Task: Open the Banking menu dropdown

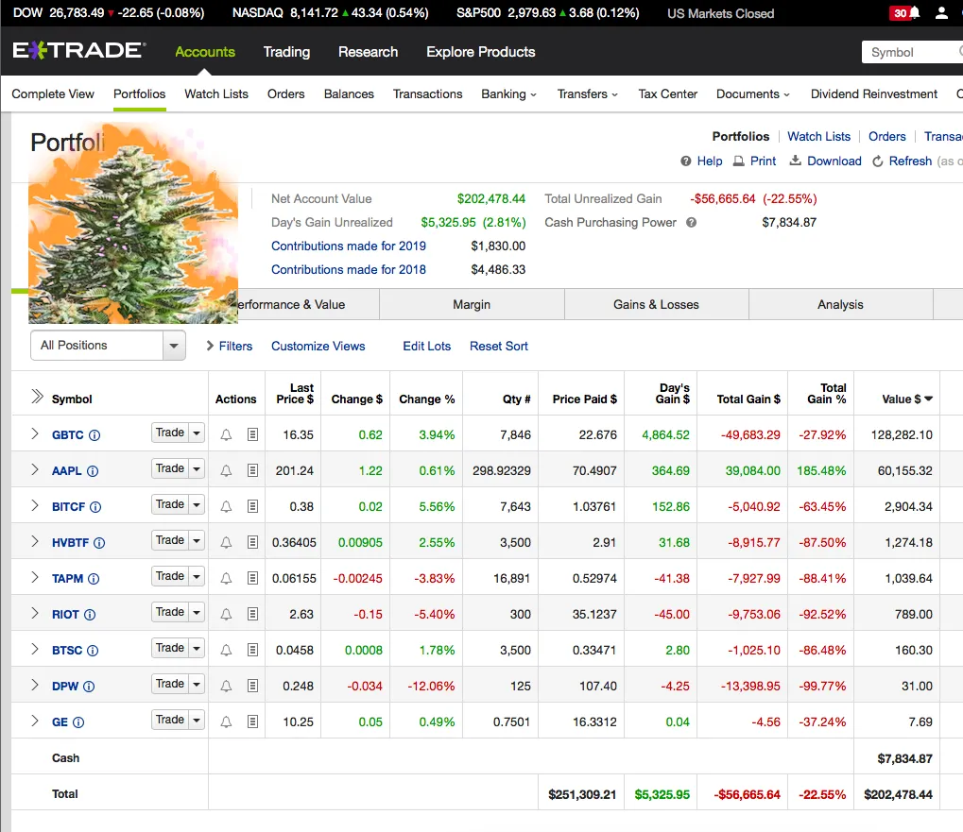Action: coord(508,93)
